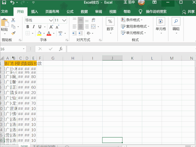The image size is (196, 147).
Task: Click the Copy icon
Action: (x=13, y=27)
